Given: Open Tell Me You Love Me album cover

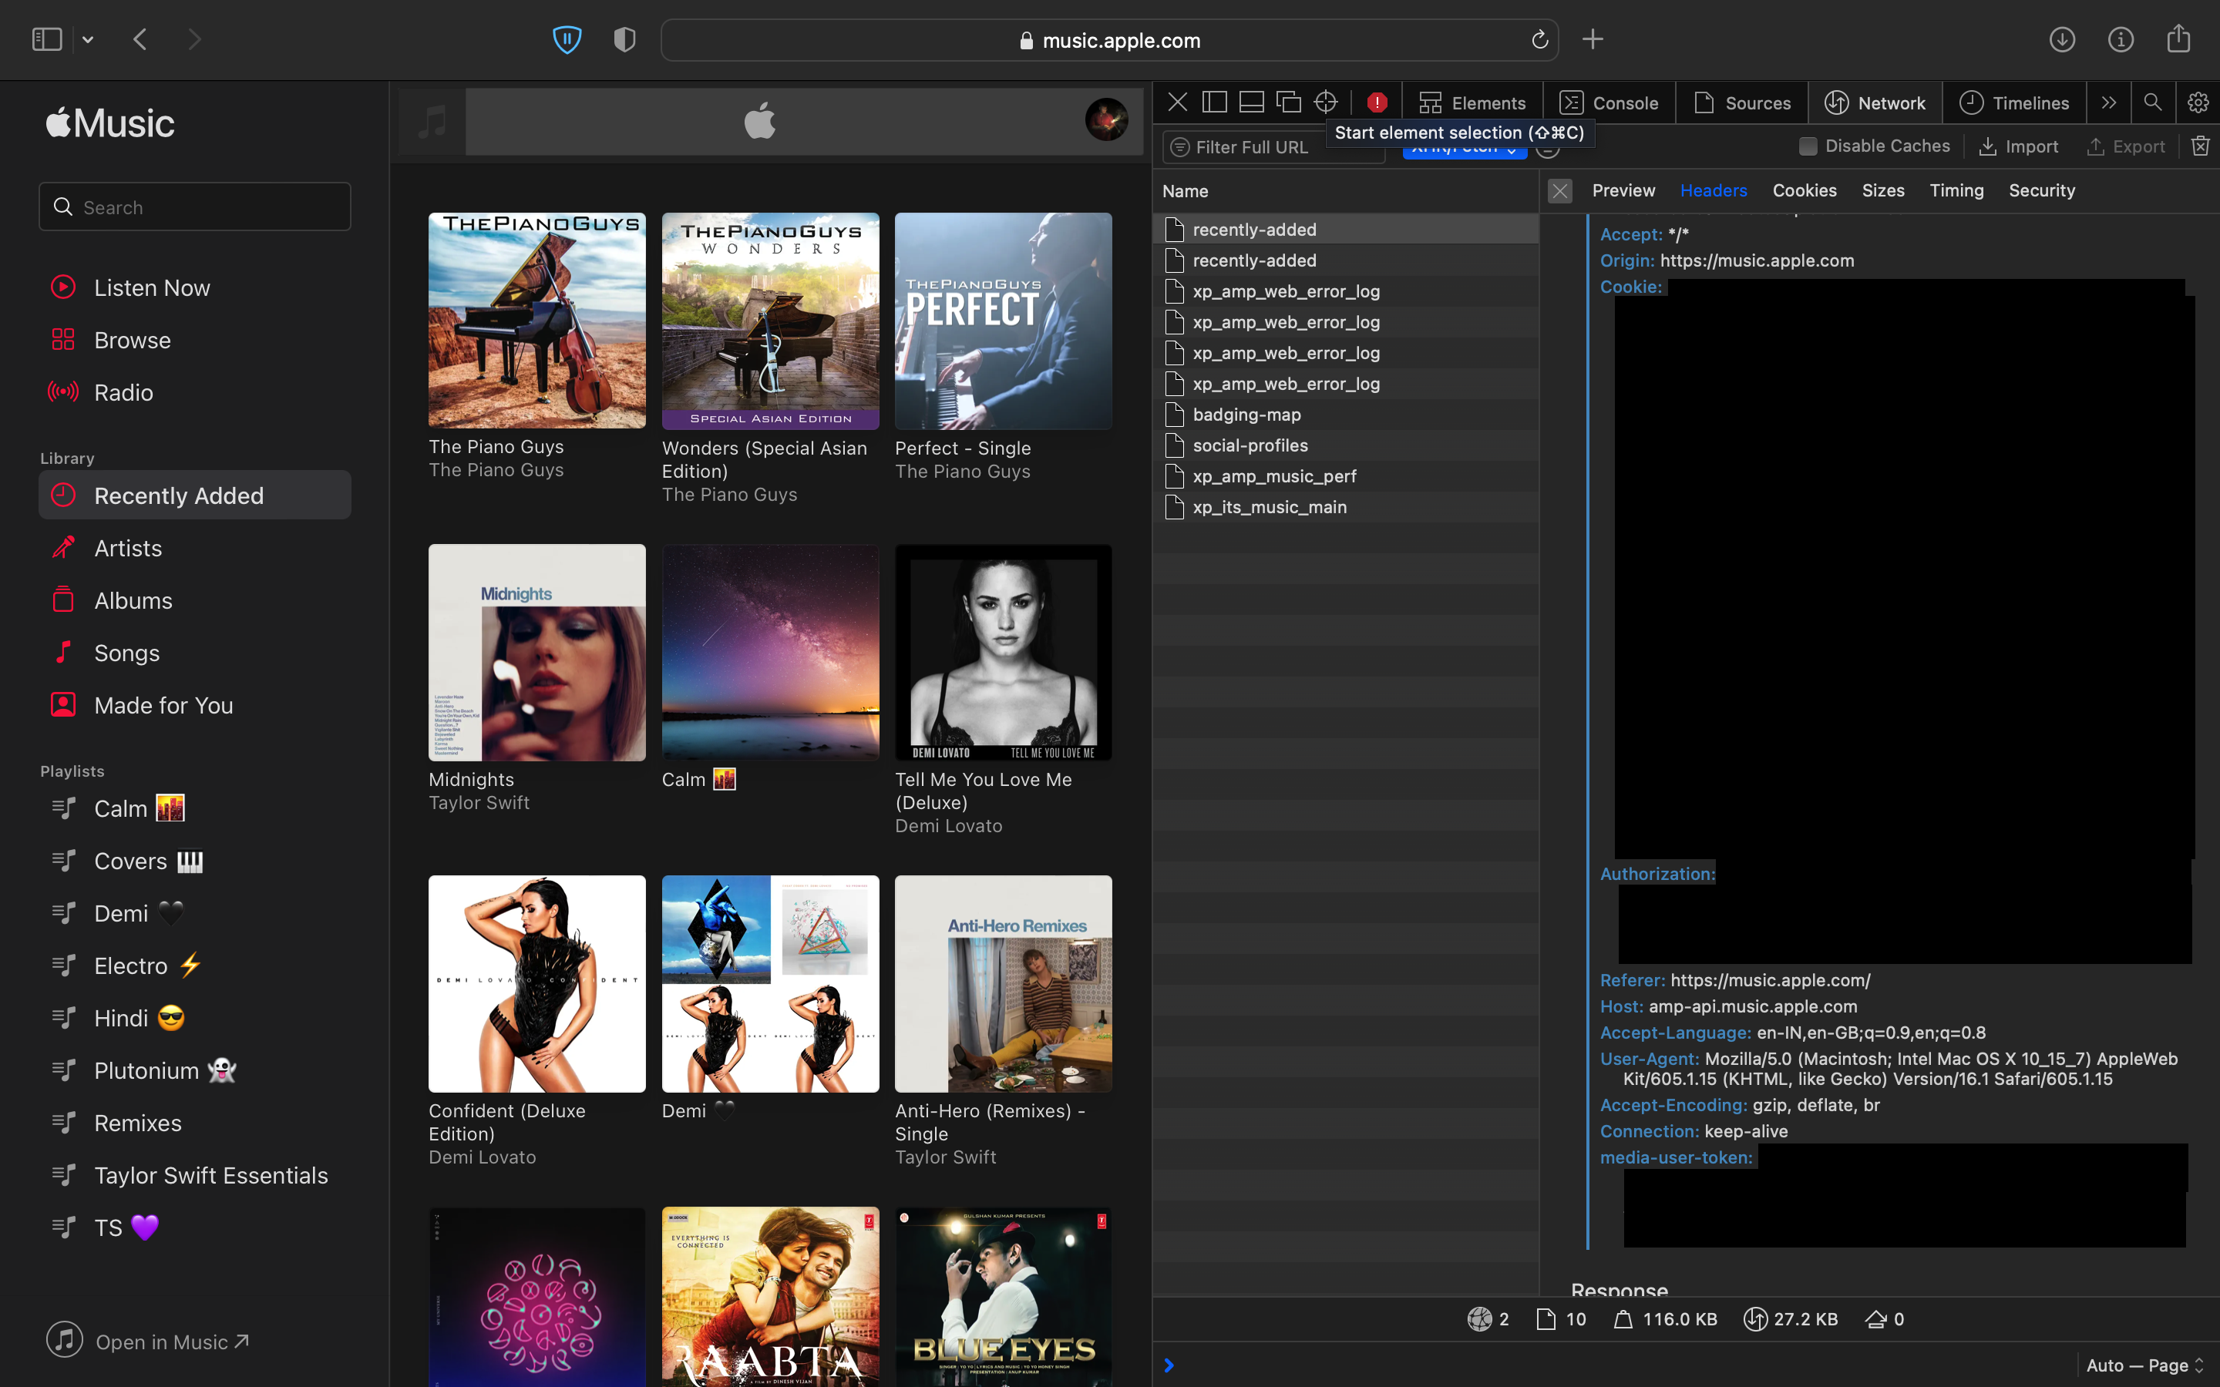Looking at the screenshot, I should point(1004,652).
